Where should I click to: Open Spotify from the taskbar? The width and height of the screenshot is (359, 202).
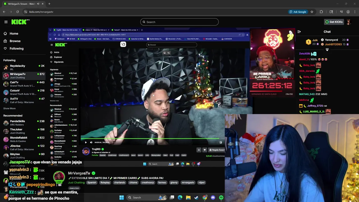click(x=221, y=198)
